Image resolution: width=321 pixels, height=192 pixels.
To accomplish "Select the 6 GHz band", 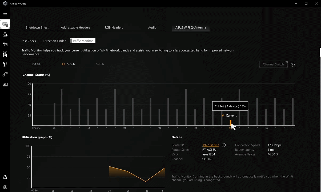I will pyautogui.click(x=100, y=64).
